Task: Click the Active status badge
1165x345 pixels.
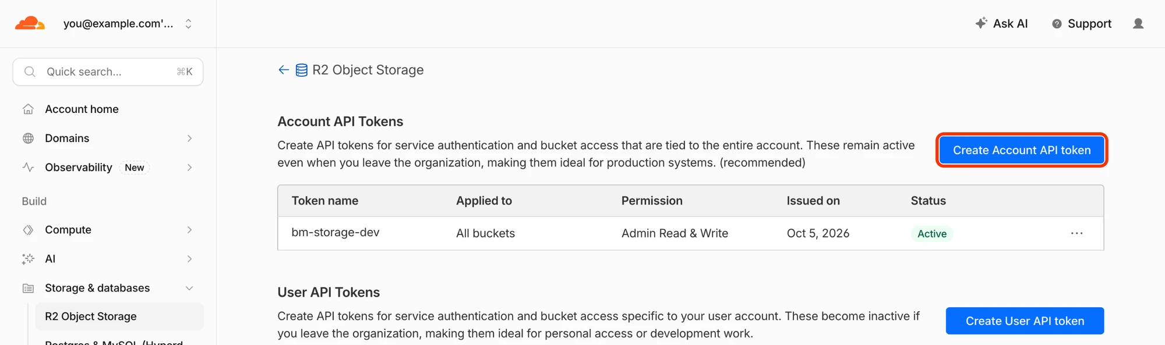Action: click(932, 234)
